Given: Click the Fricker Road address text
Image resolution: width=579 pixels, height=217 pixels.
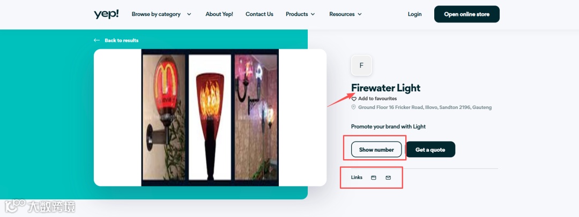Looking at the screenshot, I should [425, 107].
